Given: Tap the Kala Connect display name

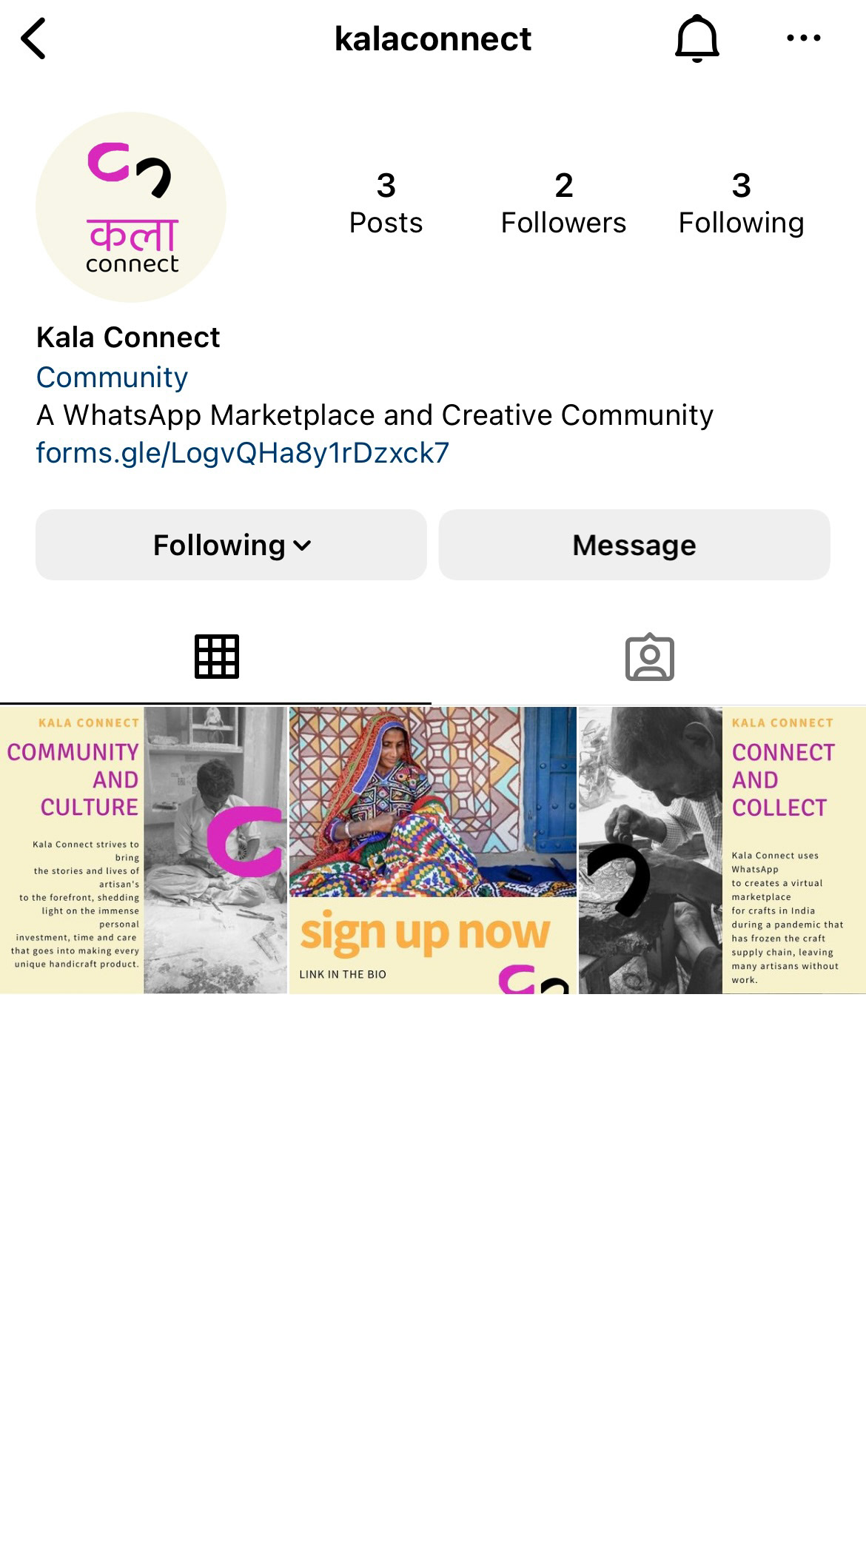Looking at the screenshot, I should 128,338.
